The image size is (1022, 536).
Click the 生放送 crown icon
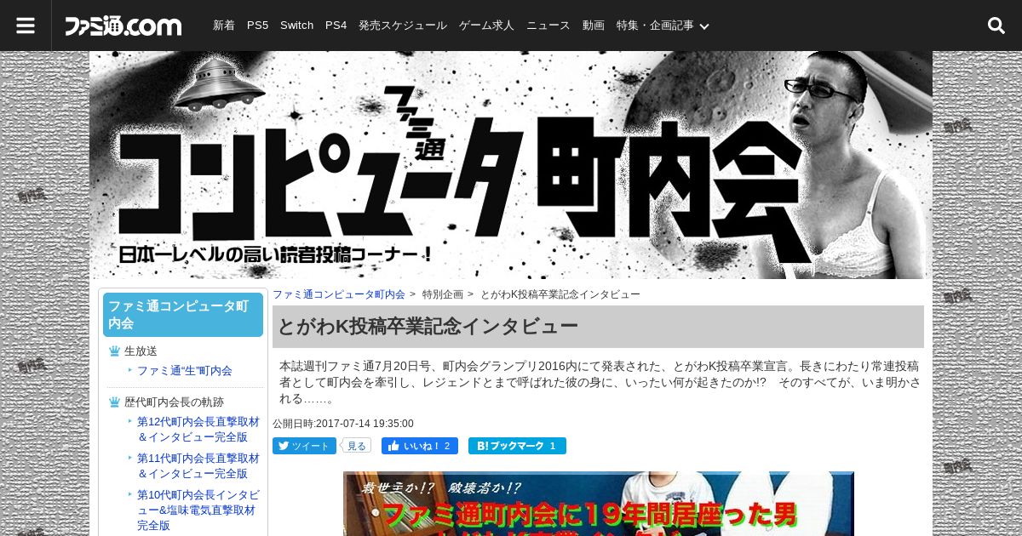114,351
